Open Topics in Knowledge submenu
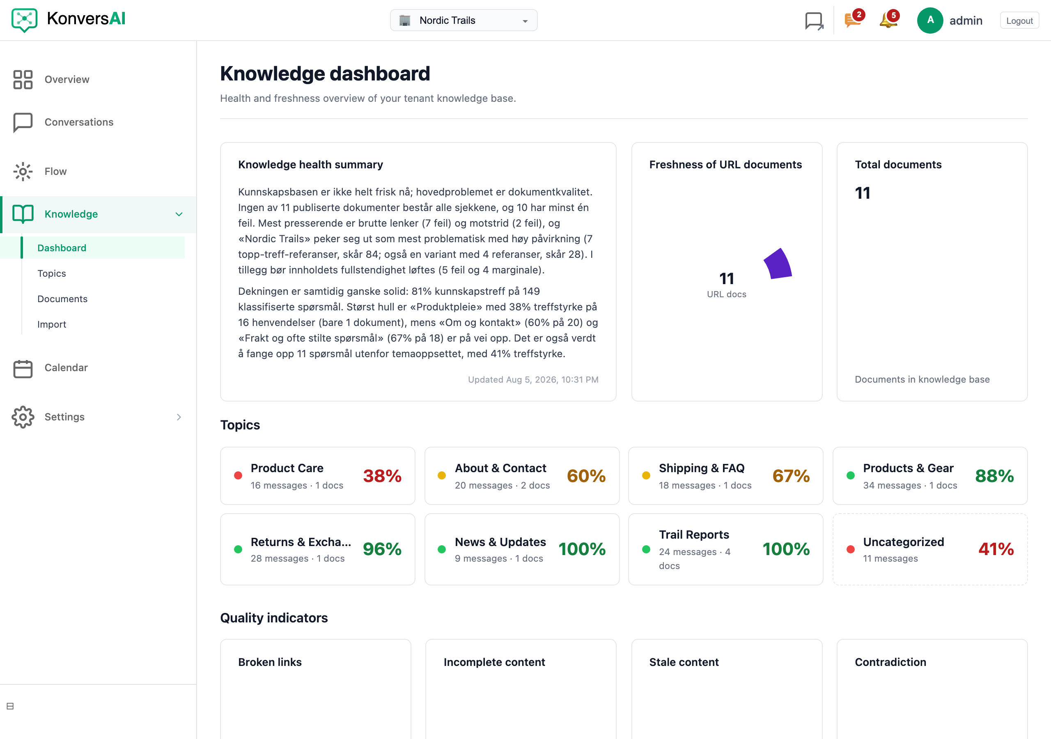1051x739 pixels. 52,273
